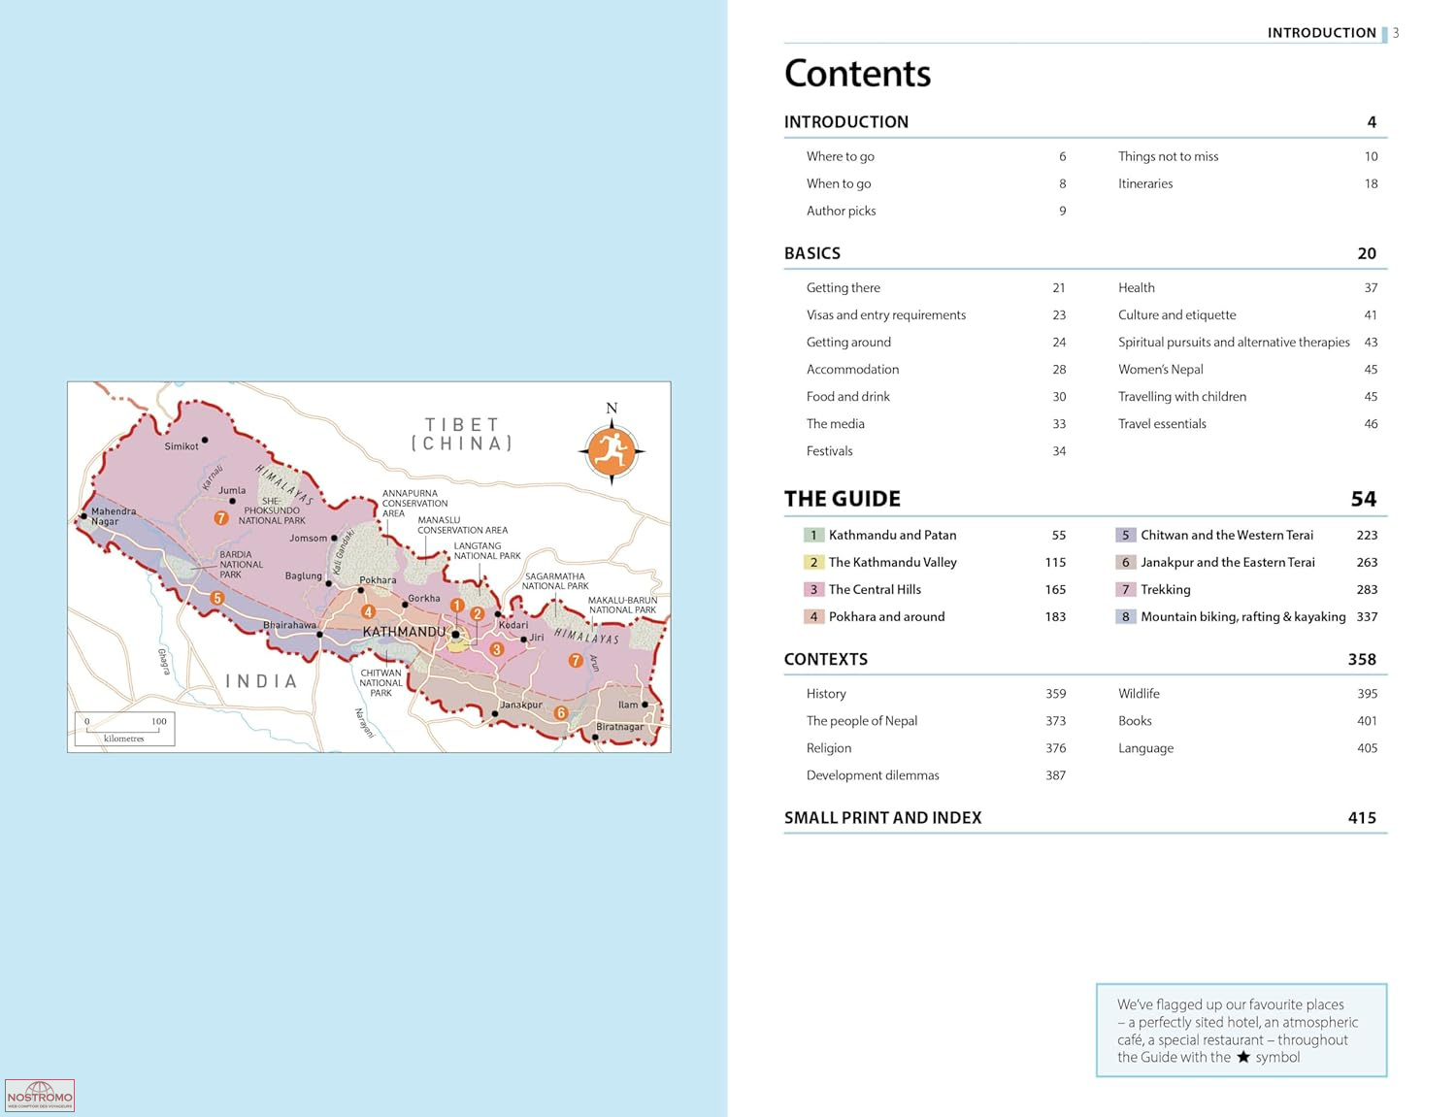
Task: Open the Nostromo logo in the corner
Action: [x=40, y=1096]
